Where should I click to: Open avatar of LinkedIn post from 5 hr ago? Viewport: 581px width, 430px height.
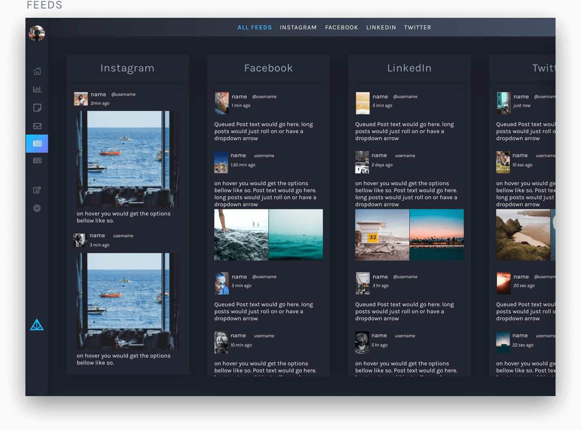362,342
